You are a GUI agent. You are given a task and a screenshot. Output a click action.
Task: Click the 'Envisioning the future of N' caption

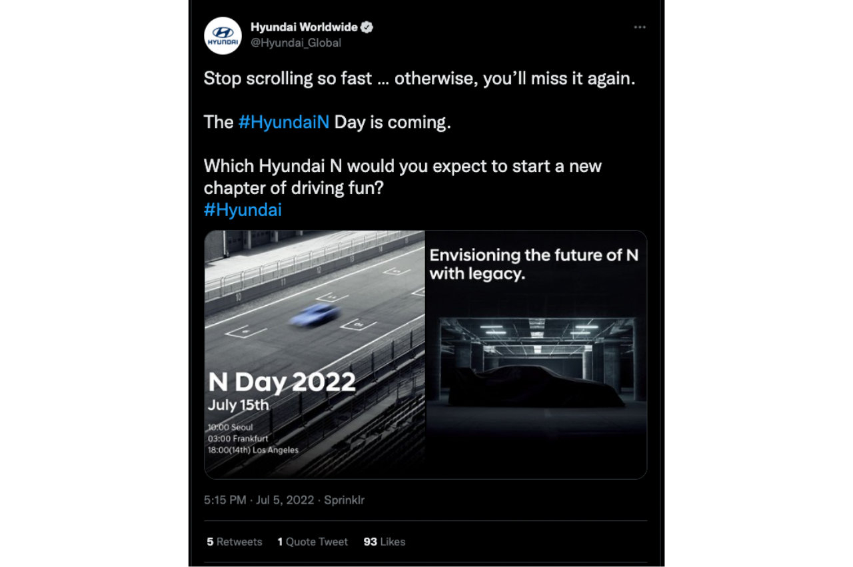tap(534, 255)
